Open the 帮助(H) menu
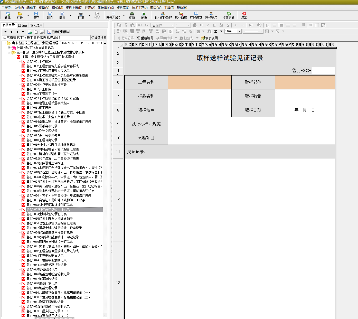Image resolution: width=358 pixels, height=319 pixels. [x=182, y=8]
